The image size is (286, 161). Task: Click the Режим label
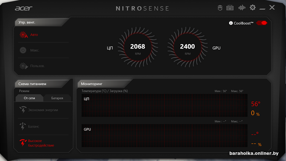coord(24,91)
